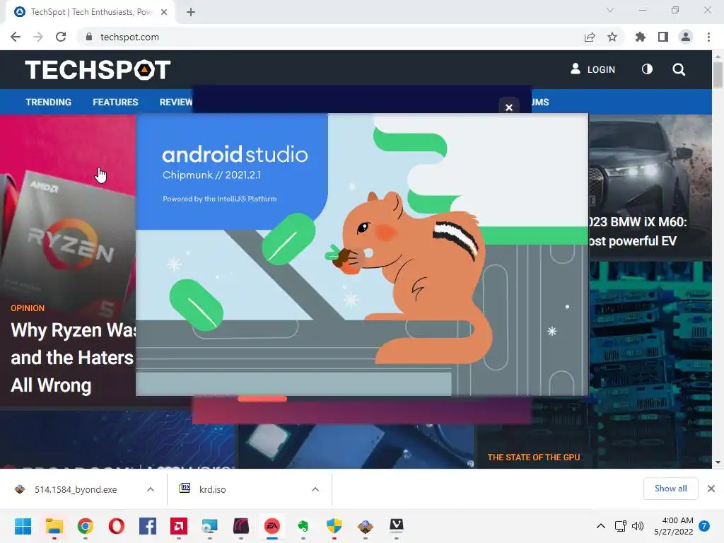This screenshot has width=724, height=543.
Task: Open tab search chevron in title bar
Action: pos(610,10)
